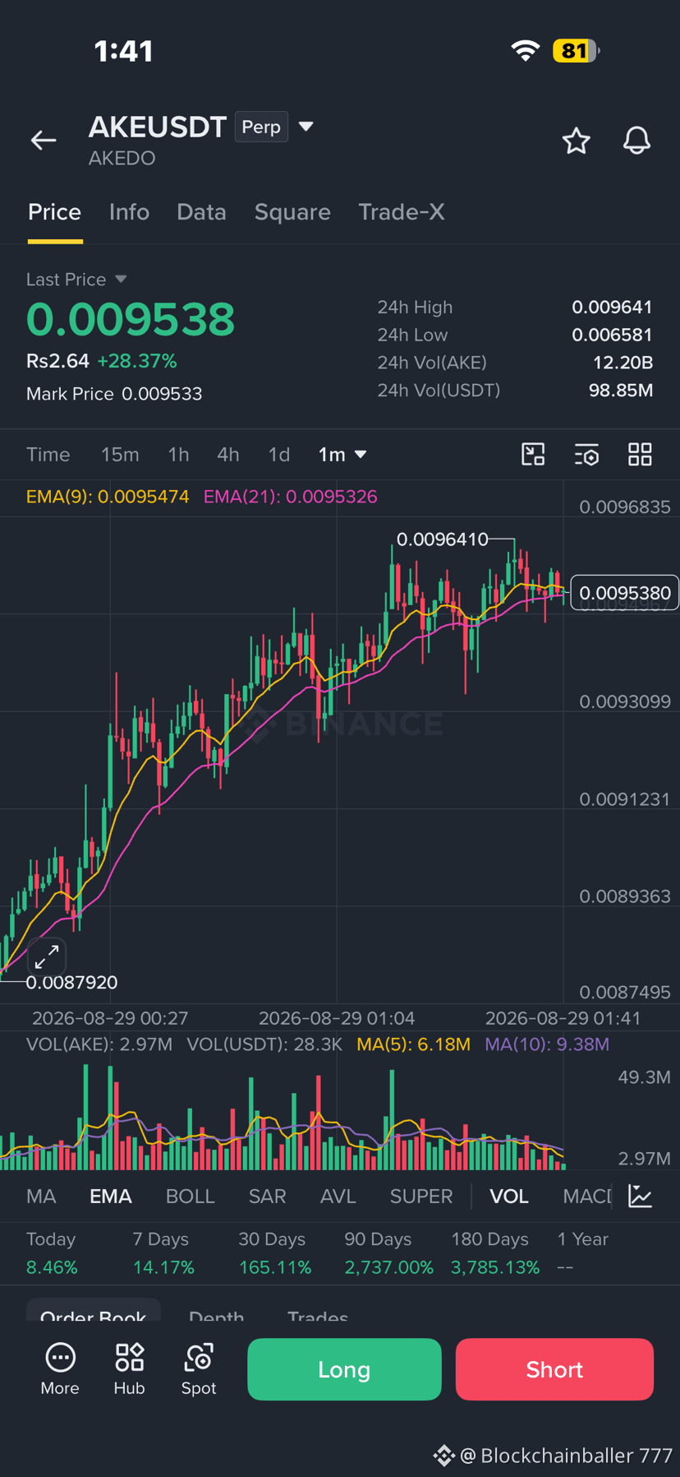Open the chart drawing tools icon
680x1477 pixels.
click(533, 455)
